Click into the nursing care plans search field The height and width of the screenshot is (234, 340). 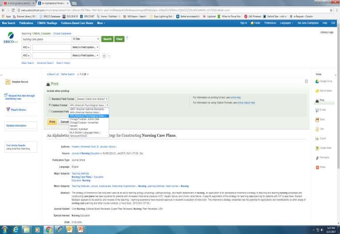47,40
